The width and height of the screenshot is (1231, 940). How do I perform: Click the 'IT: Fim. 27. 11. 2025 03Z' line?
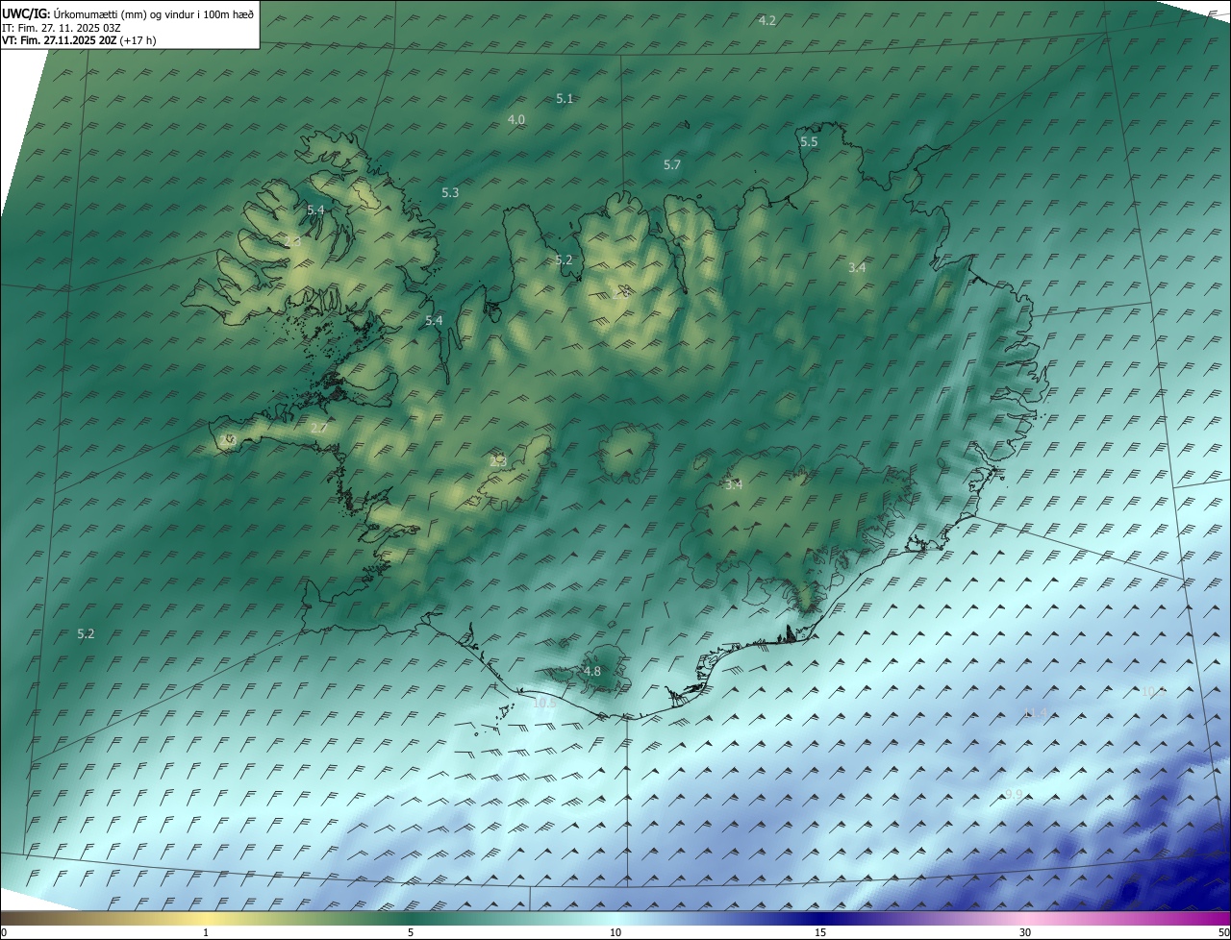pyautogui.click(x=60, y=28)
